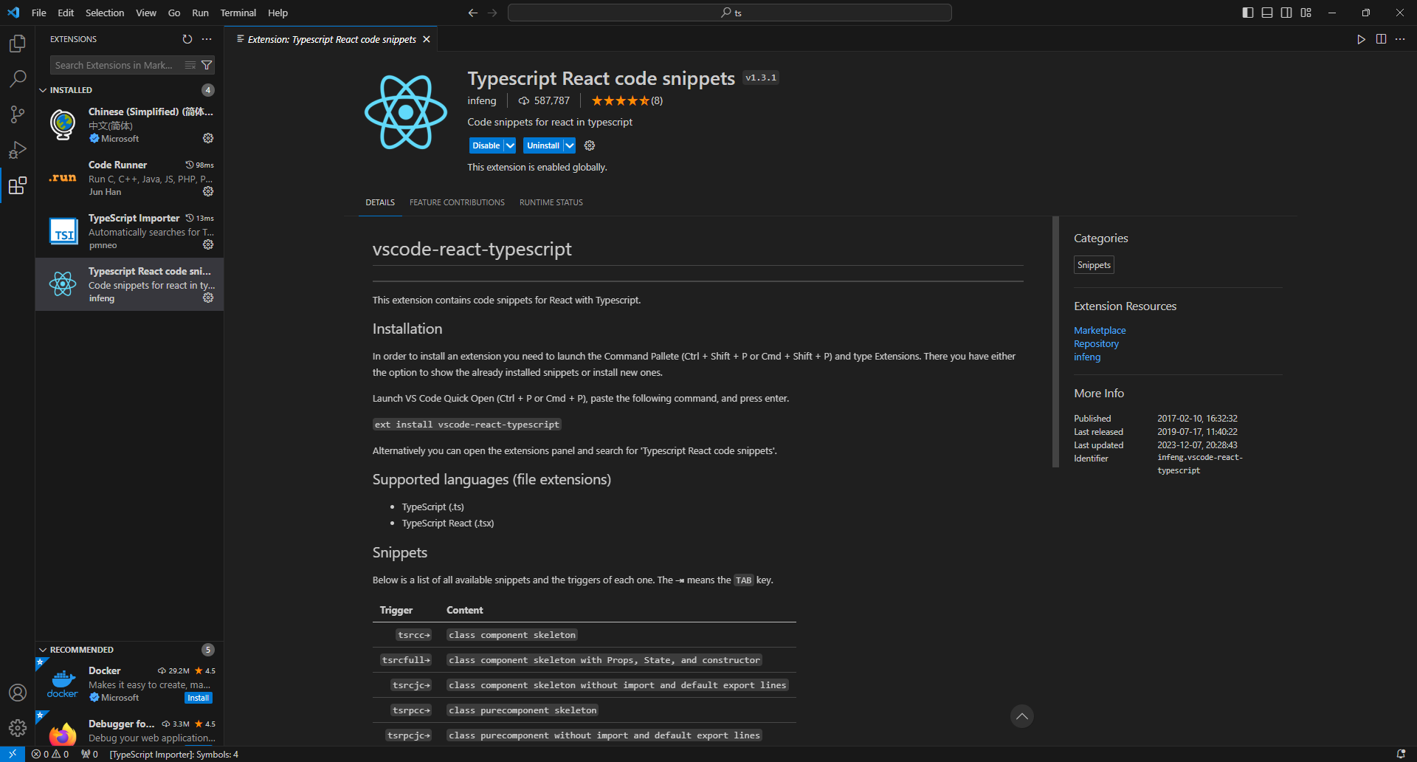The image size is (1417, 762).
Task: Open the Manage gear in activity bar
Action: 18,728
